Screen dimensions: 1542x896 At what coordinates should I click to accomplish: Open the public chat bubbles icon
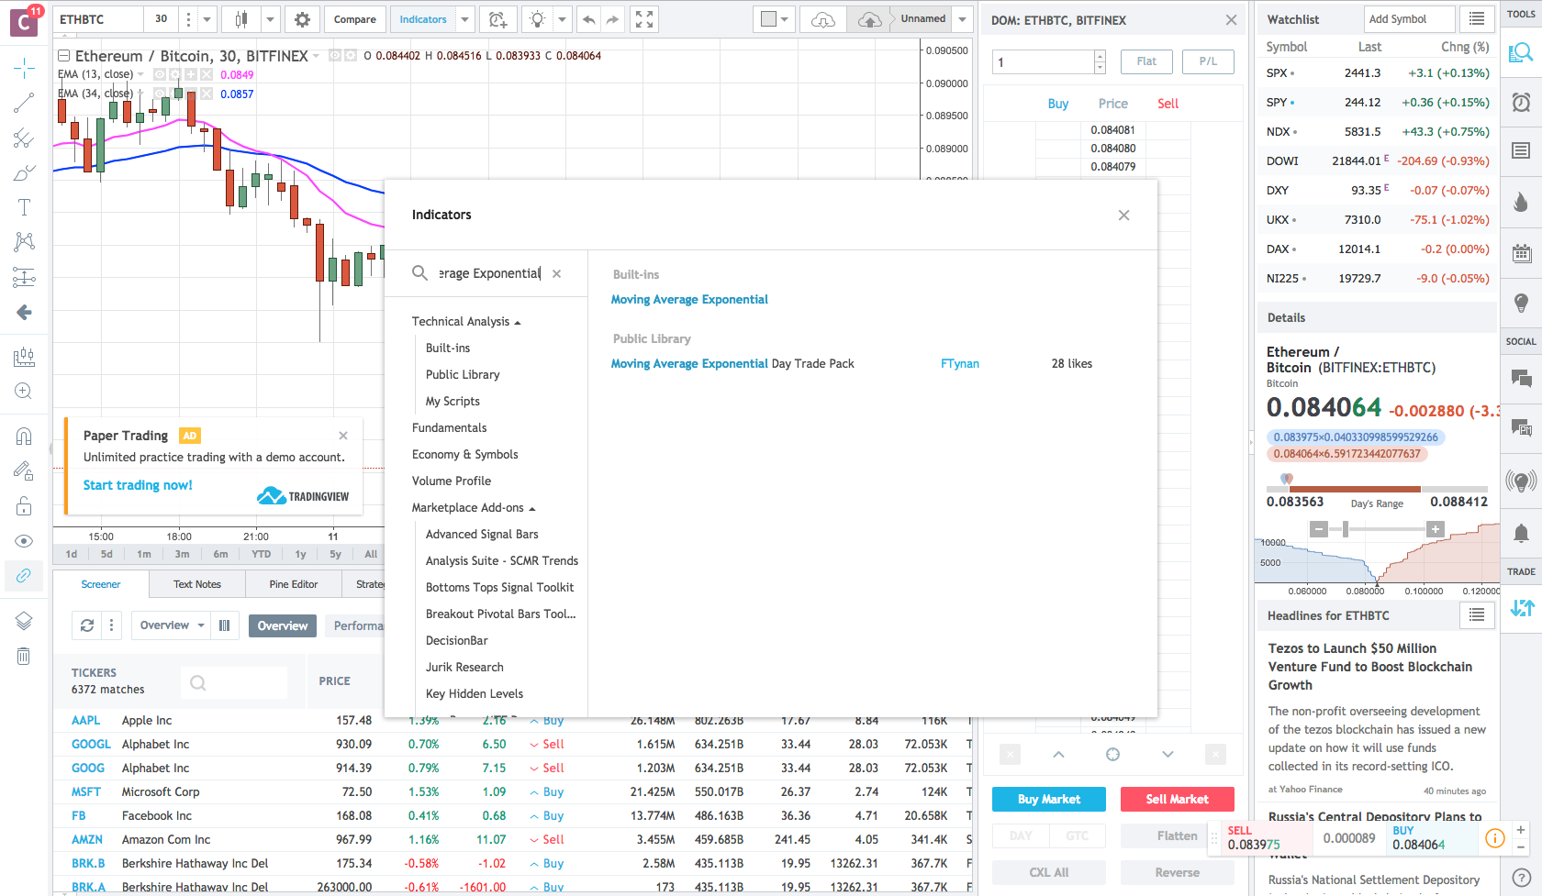tap(1521, 378)
